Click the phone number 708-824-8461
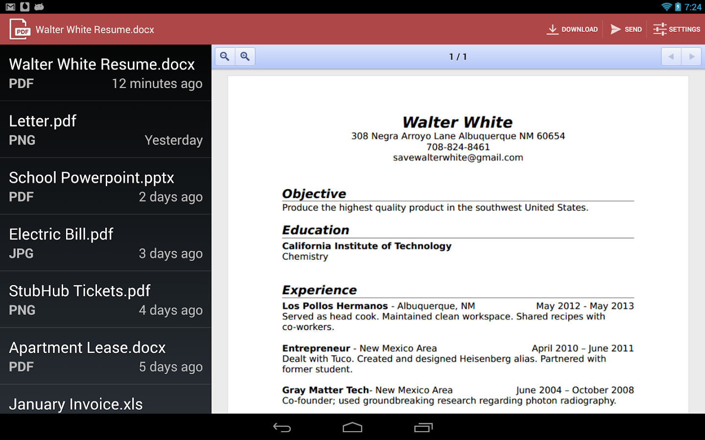 (x=458, y=147)
